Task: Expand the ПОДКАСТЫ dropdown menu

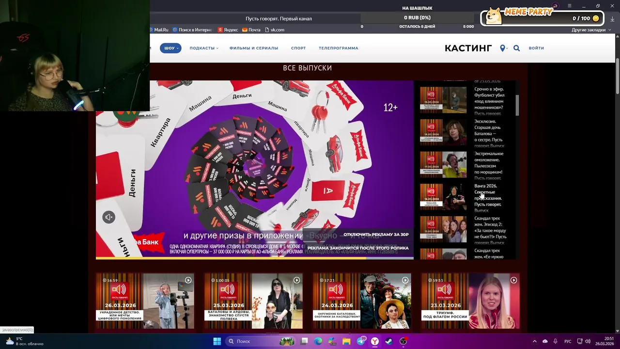Action: (204, 48)
